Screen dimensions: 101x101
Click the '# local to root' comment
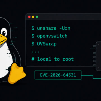coord(52,59)
